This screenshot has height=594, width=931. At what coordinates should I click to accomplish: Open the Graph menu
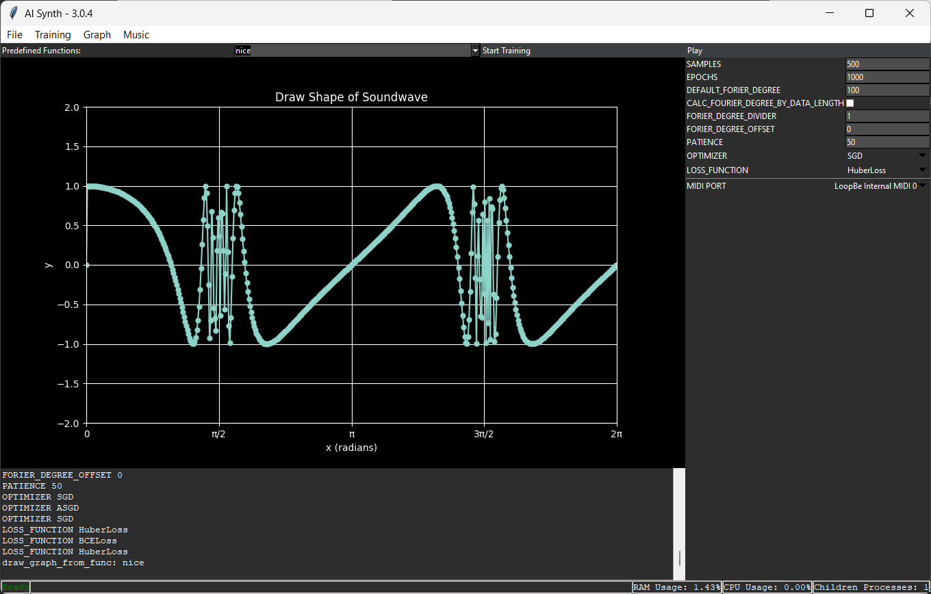[x=97, y=34]
